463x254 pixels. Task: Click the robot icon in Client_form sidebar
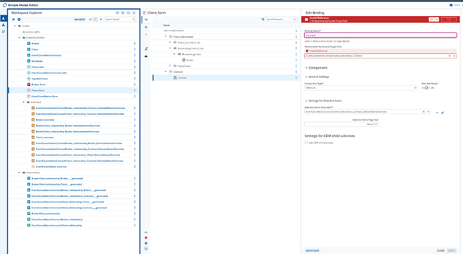tap(146, 56)
